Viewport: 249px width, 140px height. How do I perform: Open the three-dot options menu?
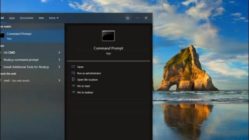click(138, 18)
